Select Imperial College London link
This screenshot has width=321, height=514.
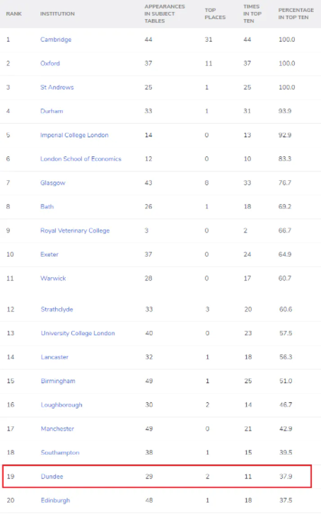(x=74, y=135)
